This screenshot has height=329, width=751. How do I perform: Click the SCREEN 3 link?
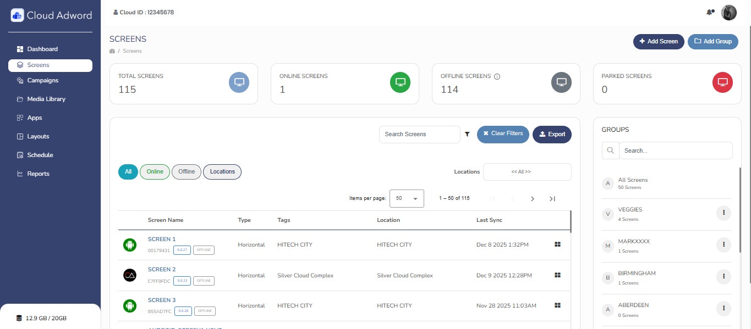(x=161, y=300)
